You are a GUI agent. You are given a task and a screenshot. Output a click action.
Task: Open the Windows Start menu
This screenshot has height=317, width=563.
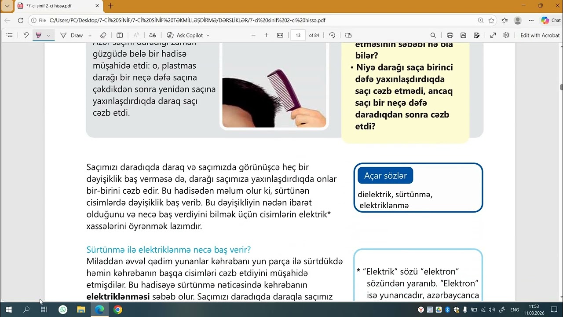click(8, 310)
